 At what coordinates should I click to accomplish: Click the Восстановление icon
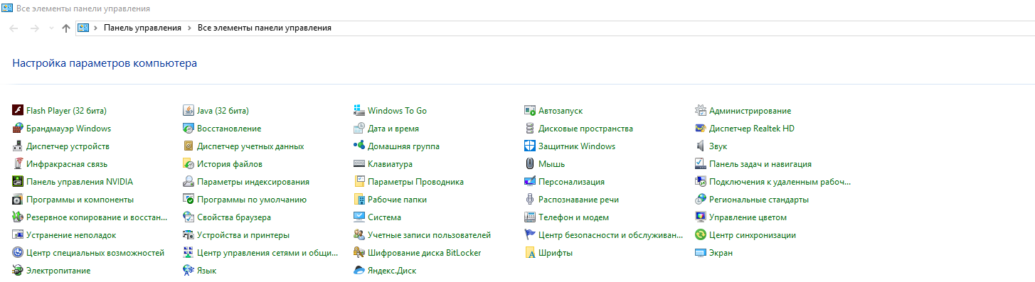coord(189,128)
